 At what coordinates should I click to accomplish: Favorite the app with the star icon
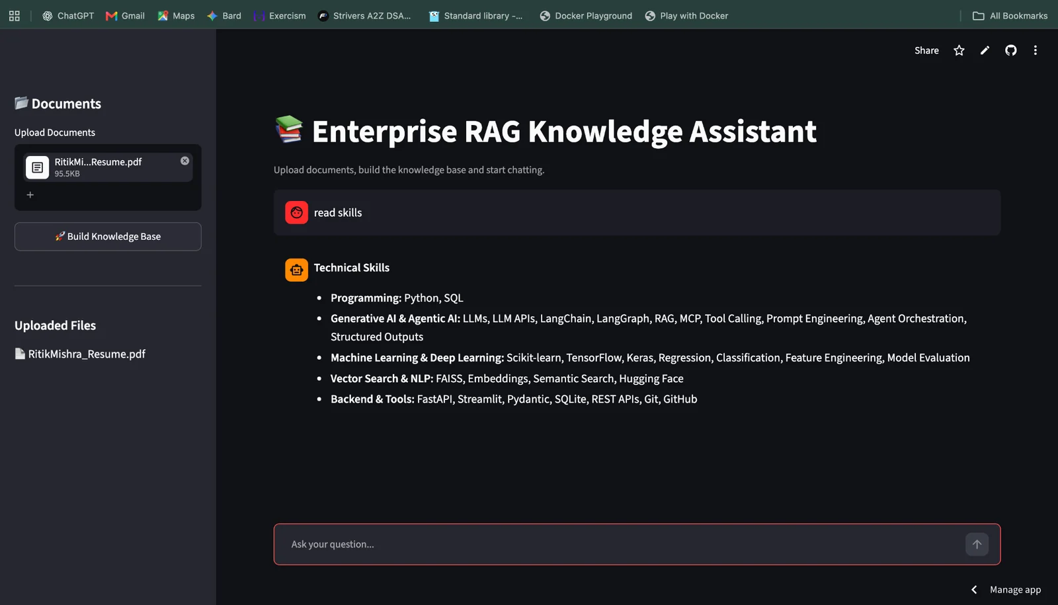coord(959,50)
